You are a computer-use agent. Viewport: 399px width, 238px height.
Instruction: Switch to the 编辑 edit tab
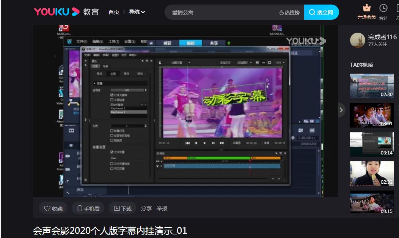click(191, 43)
